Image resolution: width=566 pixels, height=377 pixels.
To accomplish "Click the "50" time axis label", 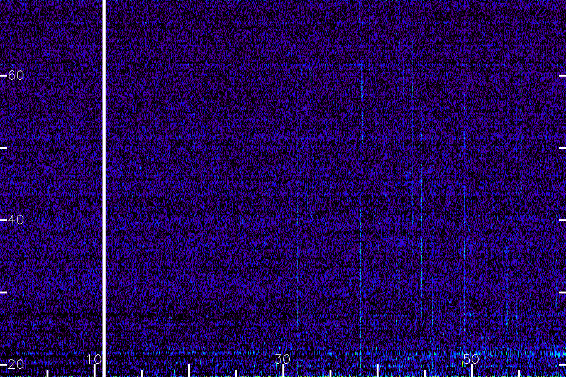I will [471, 359].
